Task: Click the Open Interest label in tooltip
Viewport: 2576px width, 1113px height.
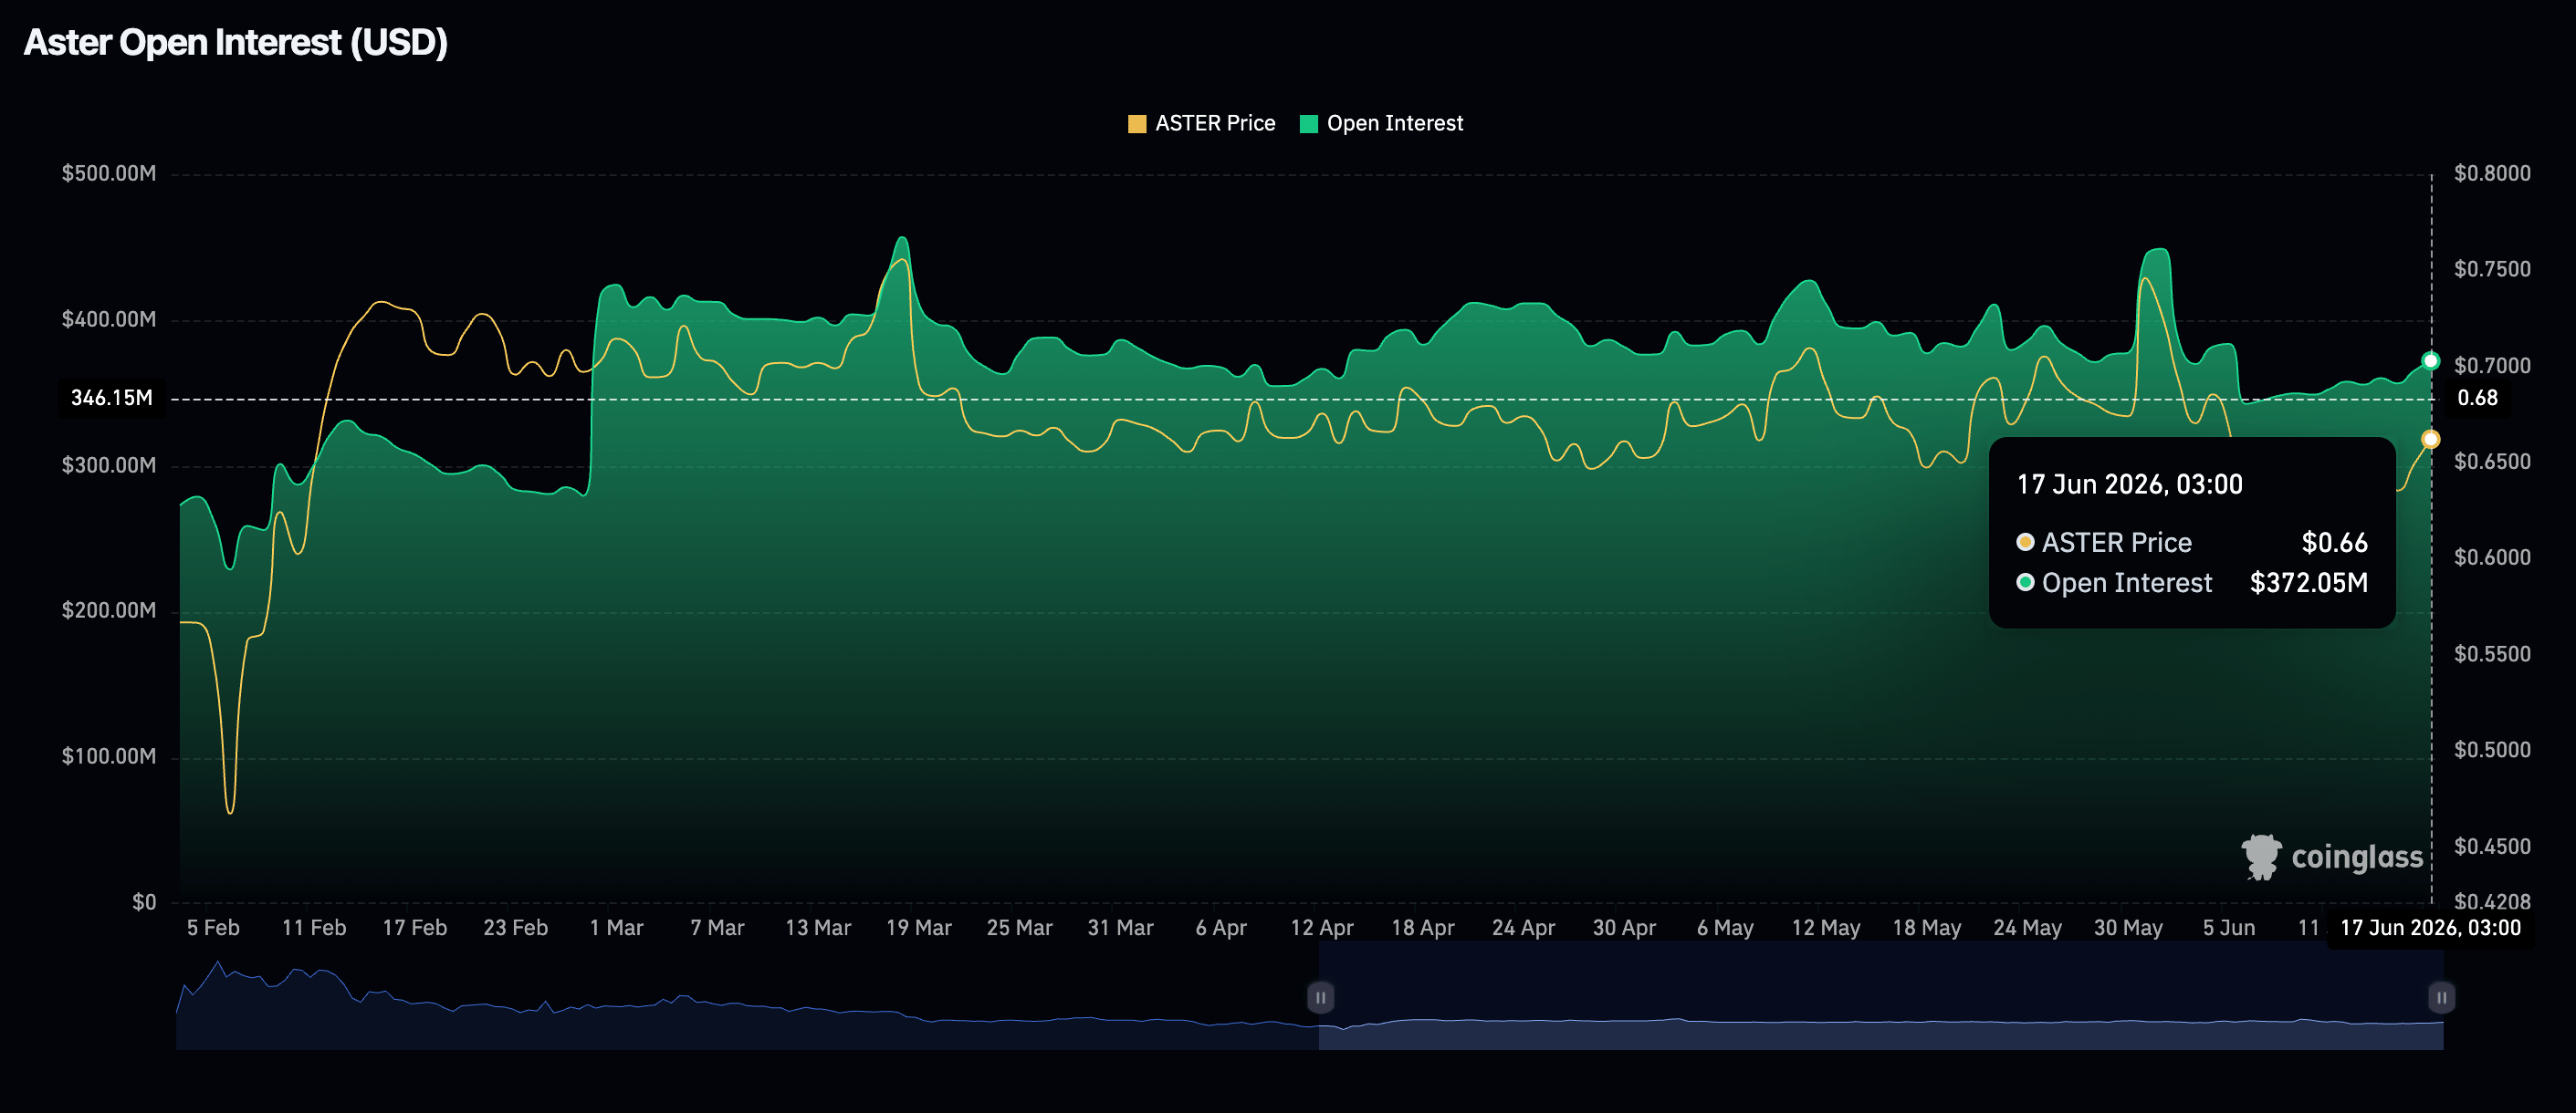Action: click(2127, 582)
